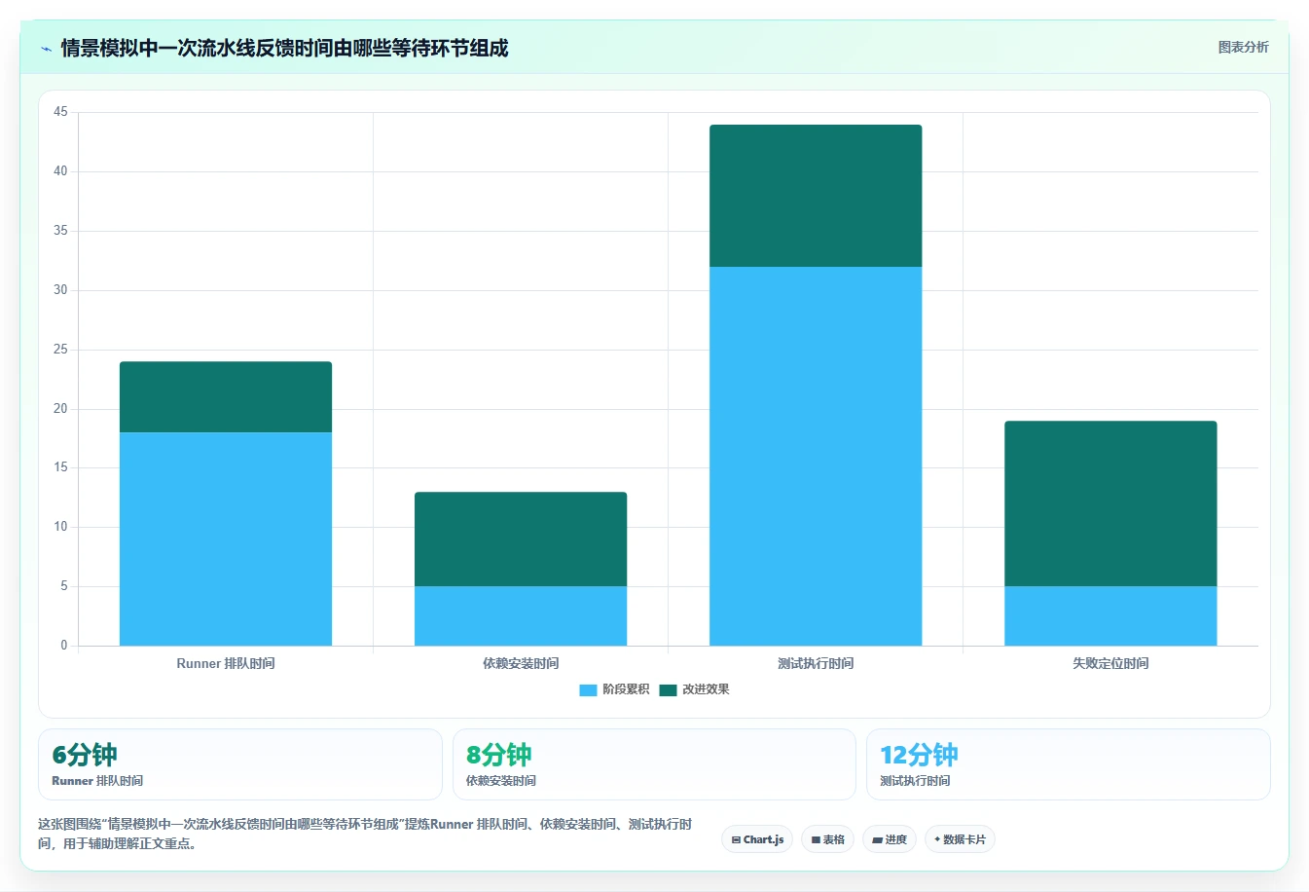This screenshot has width=1309, height=892.
Task: Click the chart title 情景模拟中一次流水线反馈时间
Action: coord(284,48)
